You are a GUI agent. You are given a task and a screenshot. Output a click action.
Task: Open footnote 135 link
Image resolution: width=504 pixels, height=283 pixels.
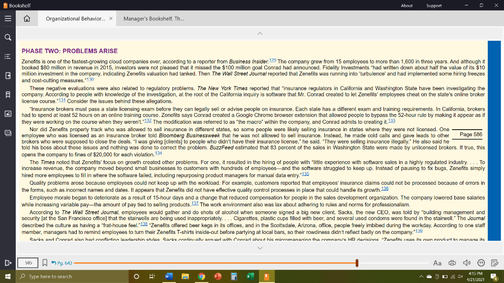[x=305, y=174]
